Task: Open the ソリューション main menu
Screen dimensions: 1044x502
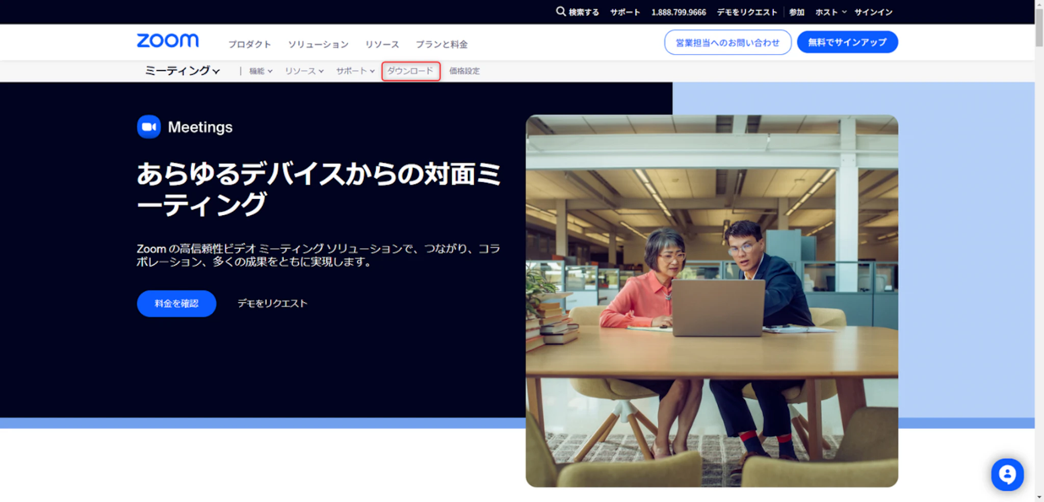Action: (x=318, y=44)
